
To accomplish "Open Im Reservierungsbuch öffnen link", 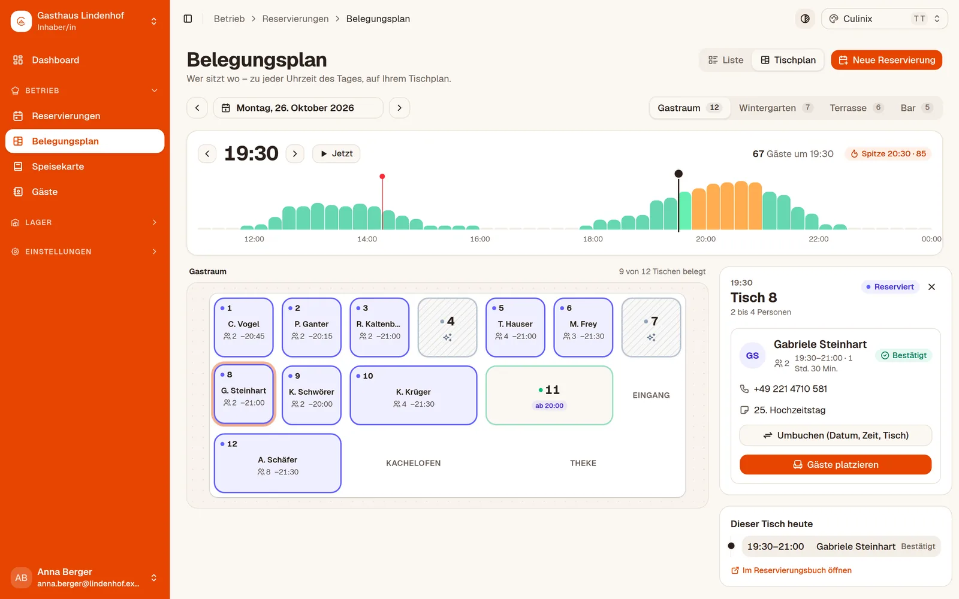I will pos(791,570).
